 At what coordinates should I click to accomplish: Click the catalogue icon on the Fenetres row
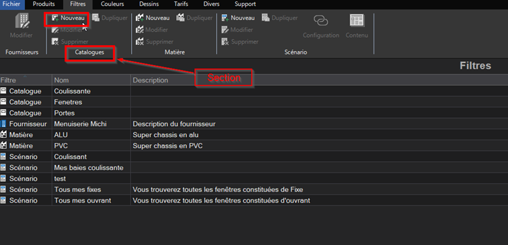click(x=3, y=102)
